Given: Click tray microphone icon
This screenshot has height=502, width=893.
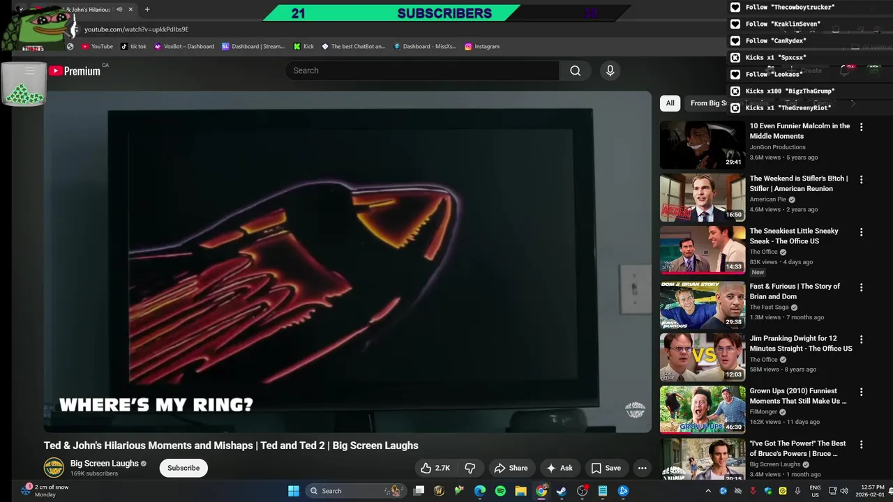Looking at the screenshot, I should (x=797, y=491).
